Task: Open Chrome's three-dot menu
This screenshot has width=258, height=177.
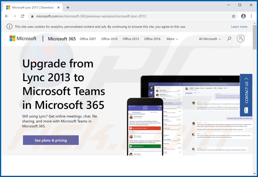Action: (251, 16)
